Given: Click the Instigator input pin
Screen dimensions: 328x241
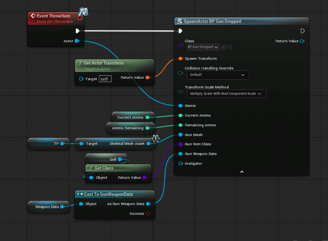Looking at the screenshot, I should coord(180,163).
